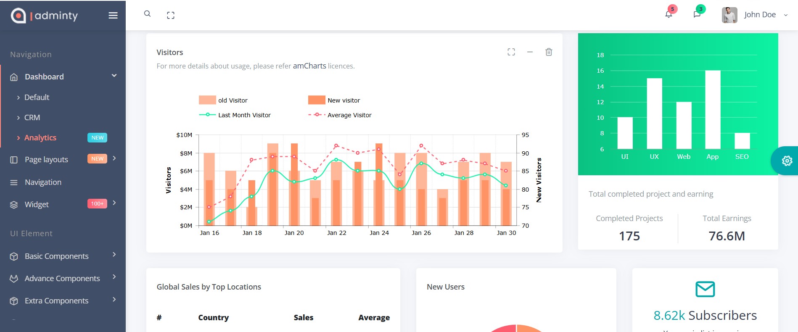Expand the Widget sidebar menu

coord(37,205)
